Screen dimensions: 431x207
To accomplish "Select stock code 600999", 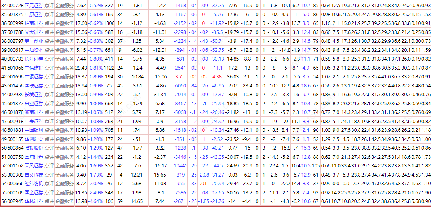I will tap(15, 23).
